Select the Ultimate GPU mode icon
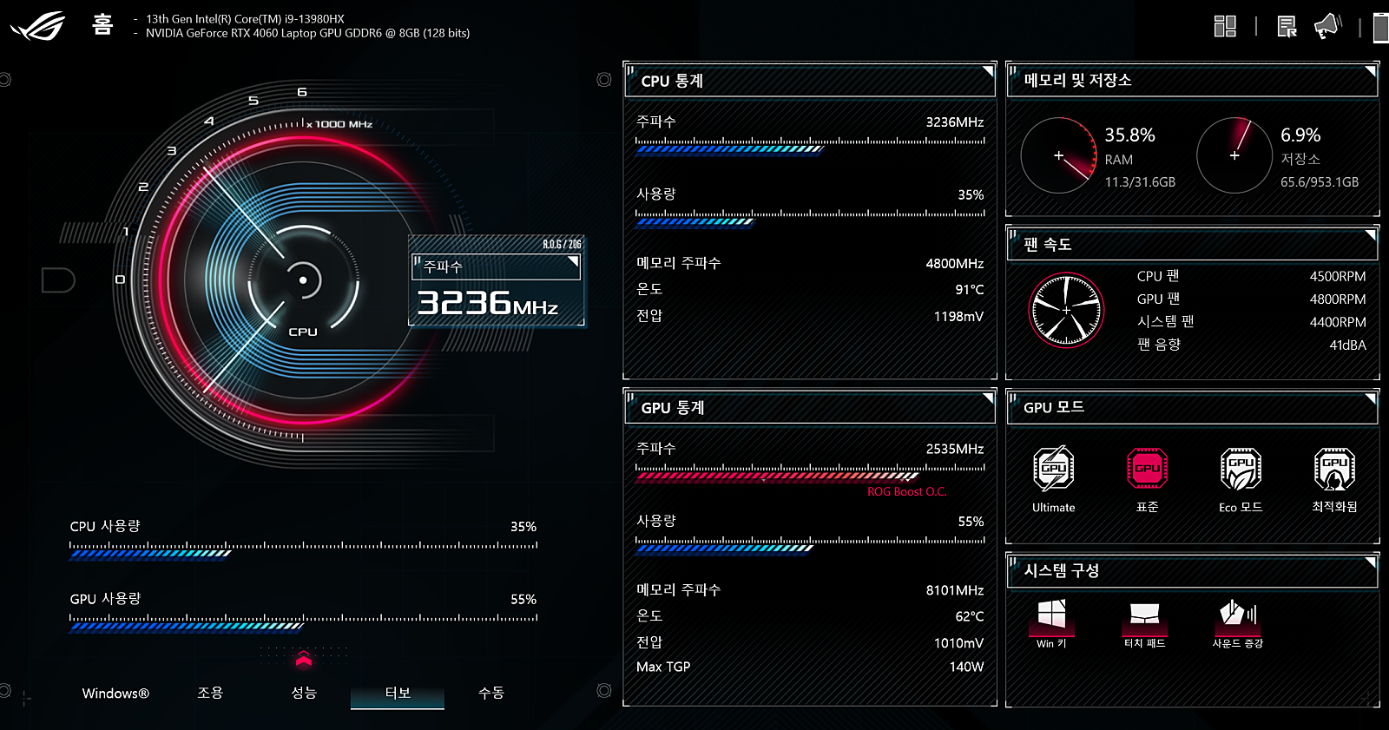Image resolution: width=1389 pixels, height=730 pixels. tap(1053, 470)
